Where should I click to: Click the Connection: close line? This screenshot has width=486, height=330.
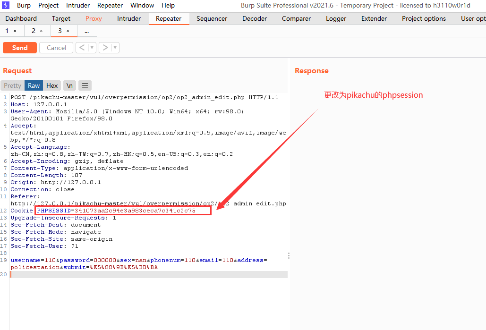pyautogui.click(x=43, y=190)
